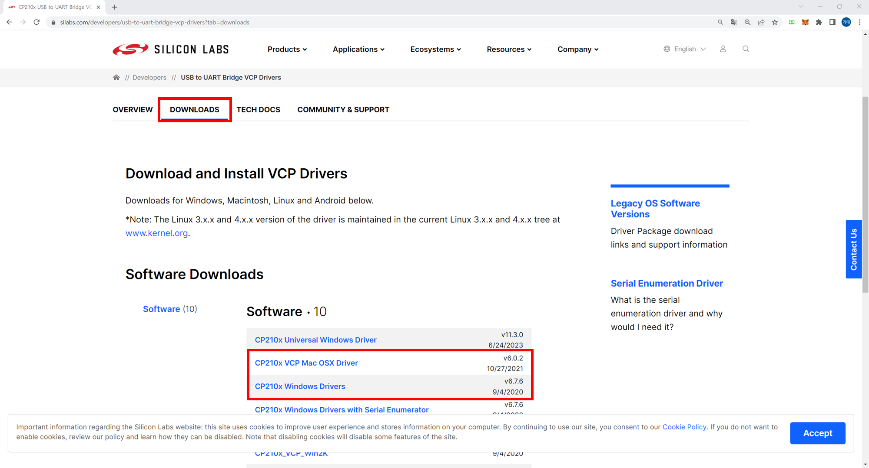Bookmark this page with the star icon
Viewport: 869px width, 468px height.
(775, 22)
